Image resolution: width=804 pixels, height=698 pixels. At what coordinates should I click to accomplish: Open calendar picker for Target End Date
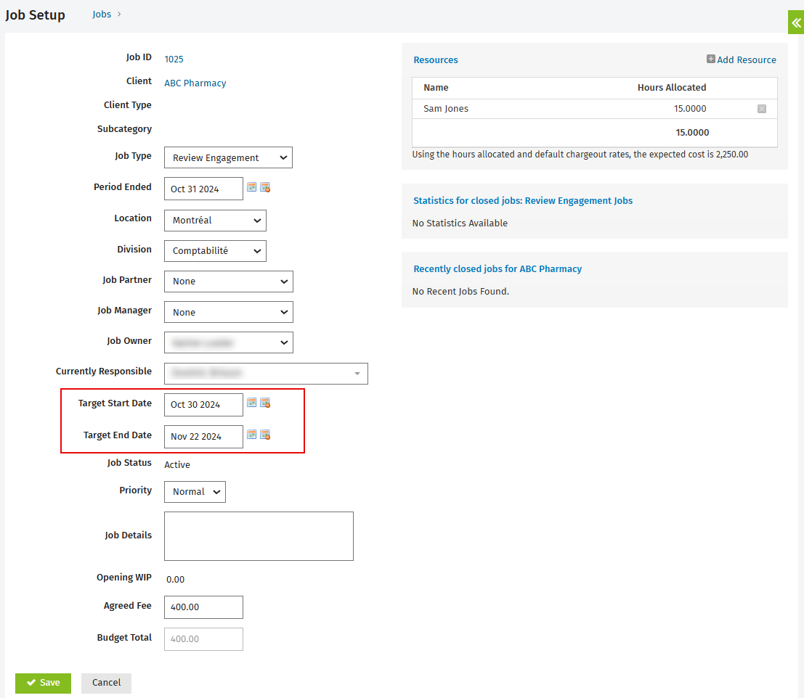tap(252, 435)
